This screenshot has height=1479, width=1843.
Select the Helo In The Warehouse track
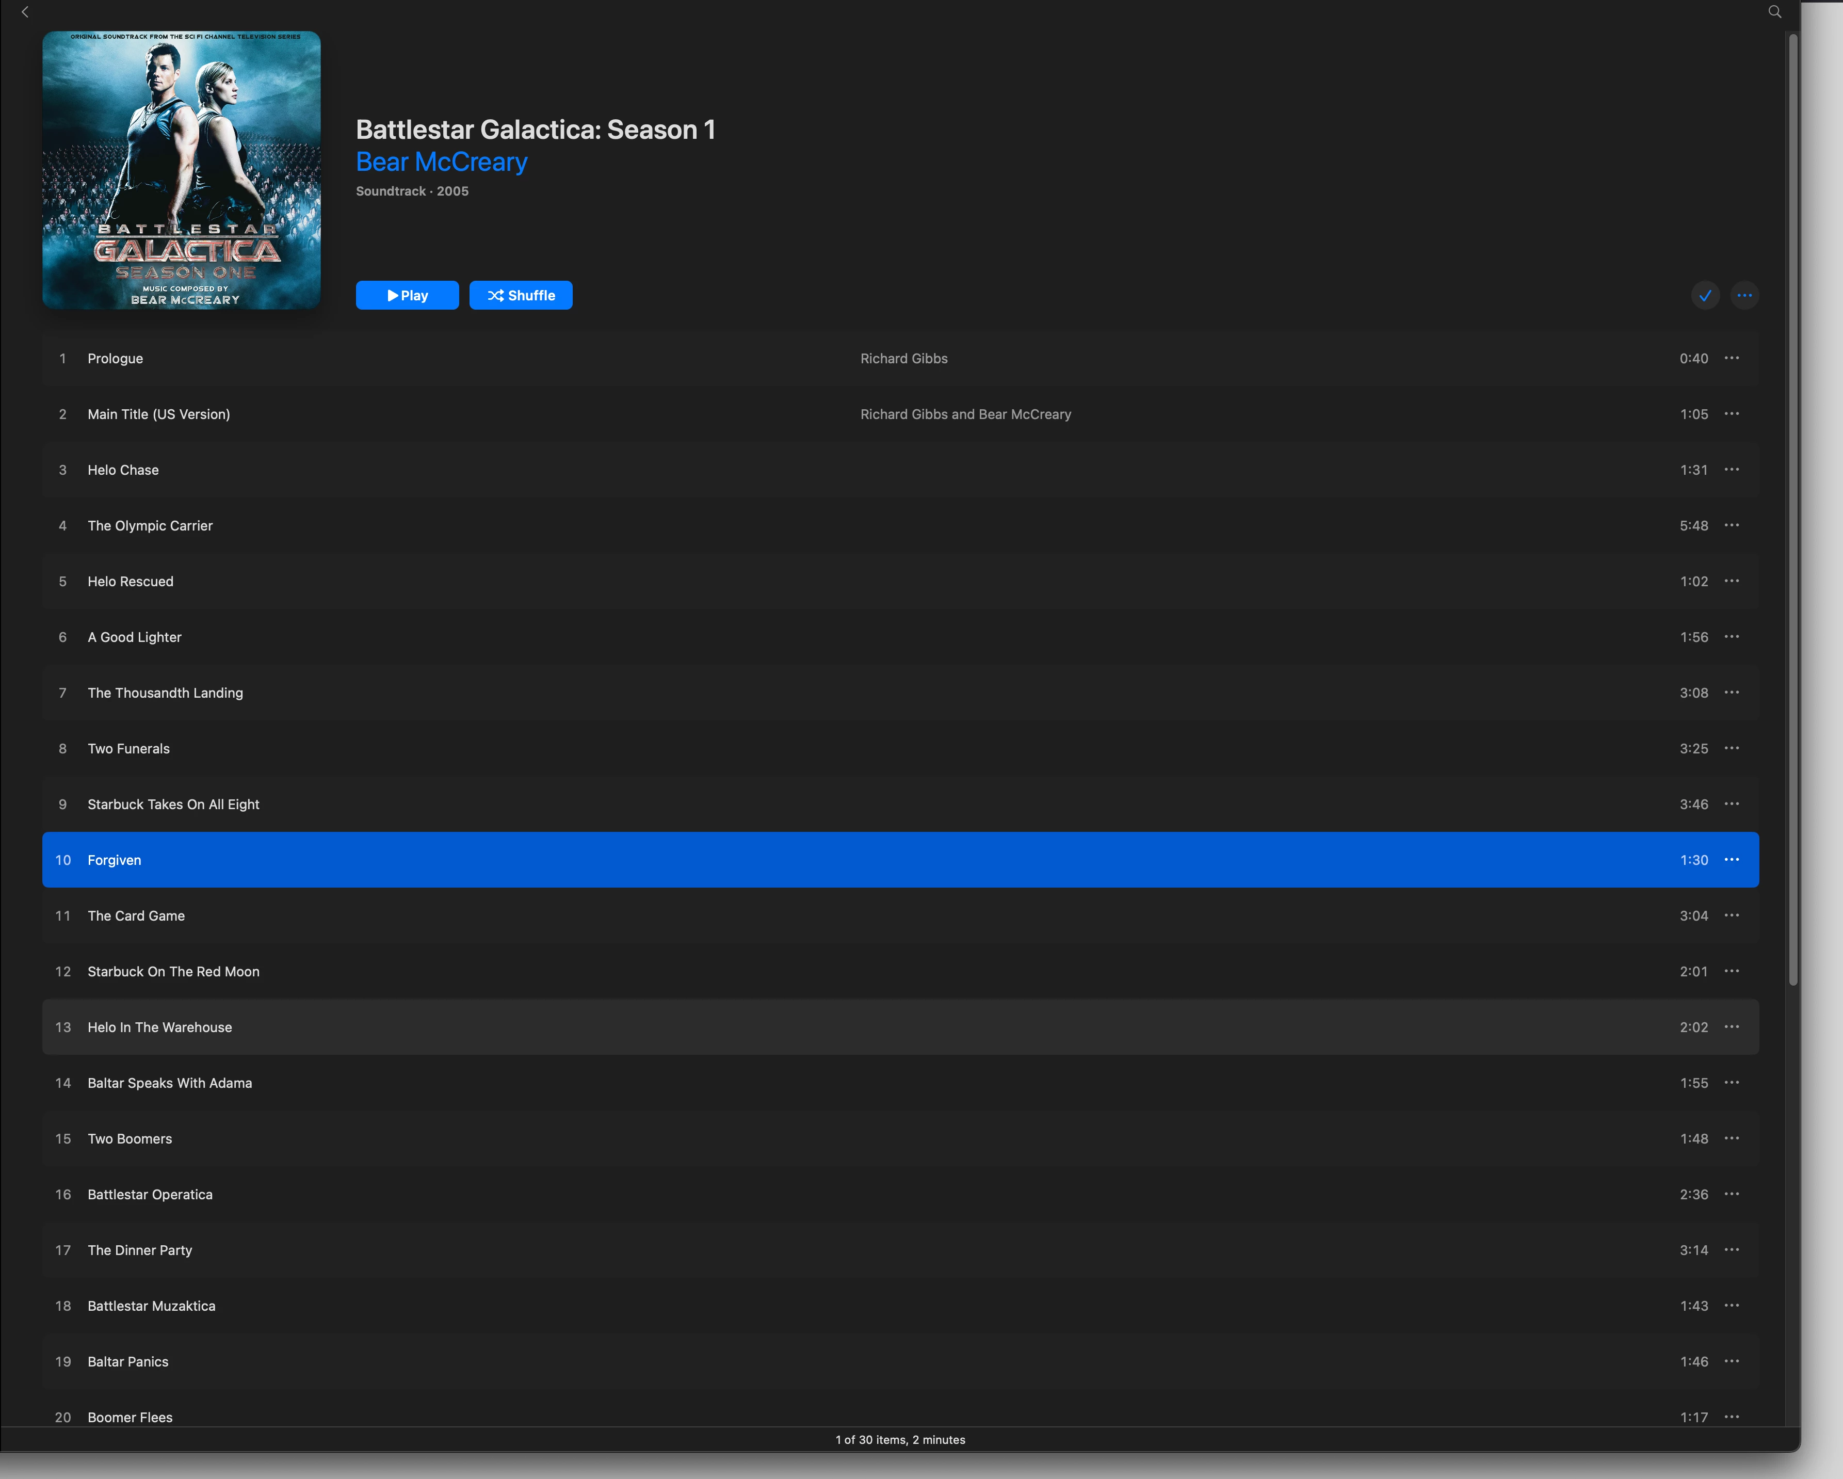pyautogui.click(x=160, y=1027)
